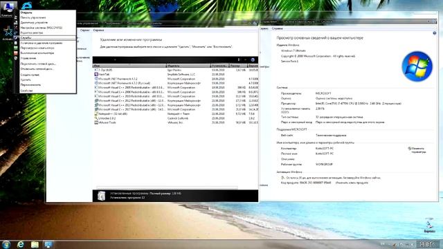Open 'Свойства' at the context menu bottom
The width and height of the screenshot is (443, 249).
[x=26, y=91]
